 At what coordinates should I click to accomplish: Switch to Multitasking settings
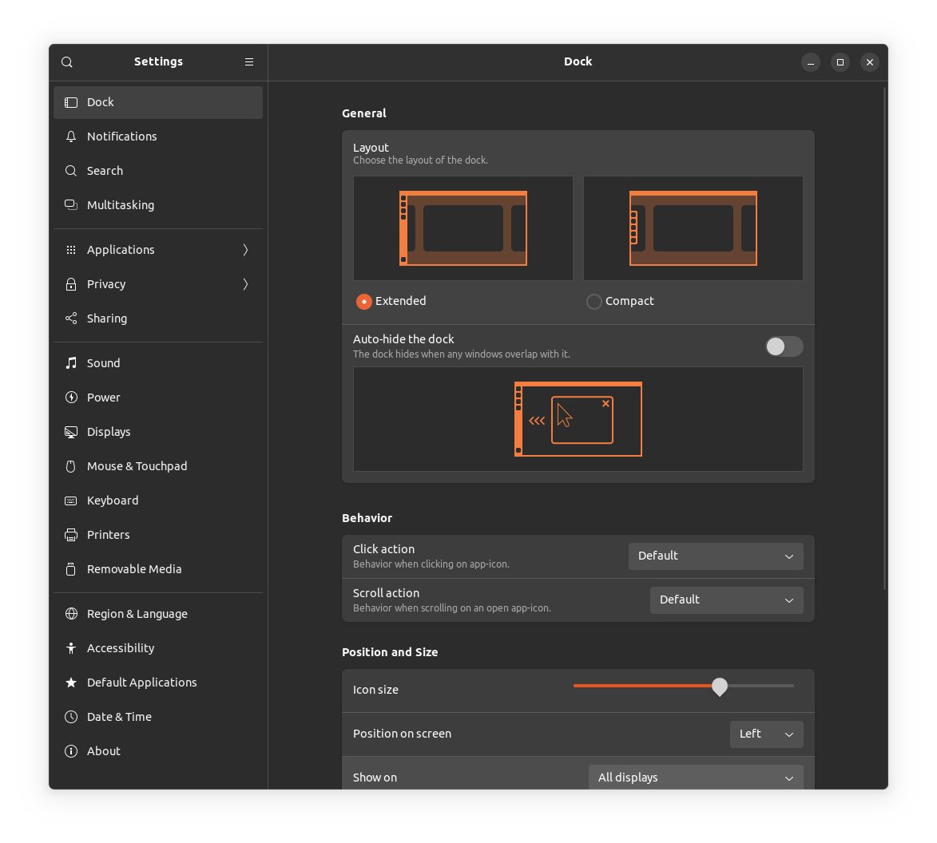(120, 204)
